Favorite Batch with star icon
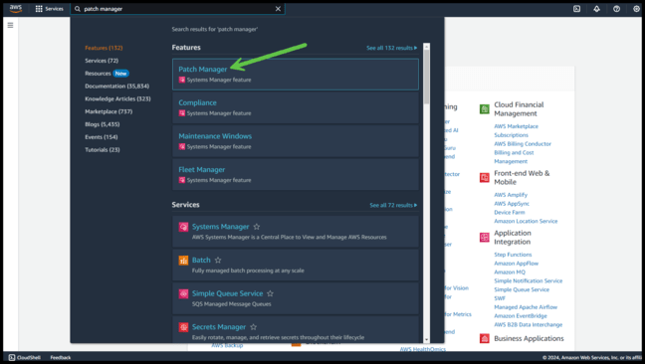This screenshot has height=364, width=645. click(218, 260)
